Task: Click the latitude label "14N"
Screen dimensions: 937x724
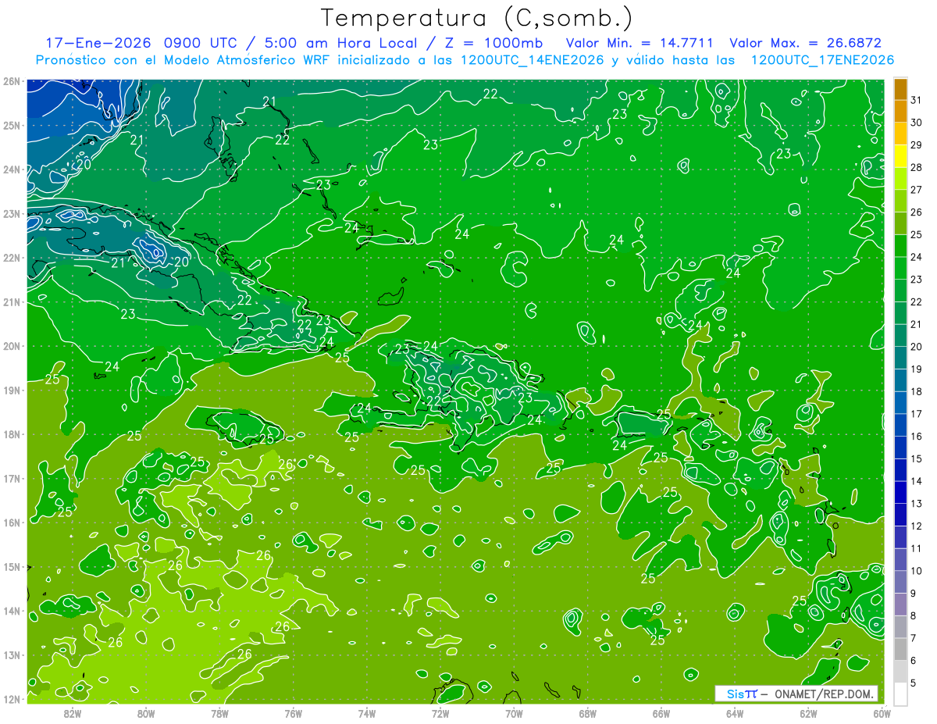Action: click(x=12, y=611)
